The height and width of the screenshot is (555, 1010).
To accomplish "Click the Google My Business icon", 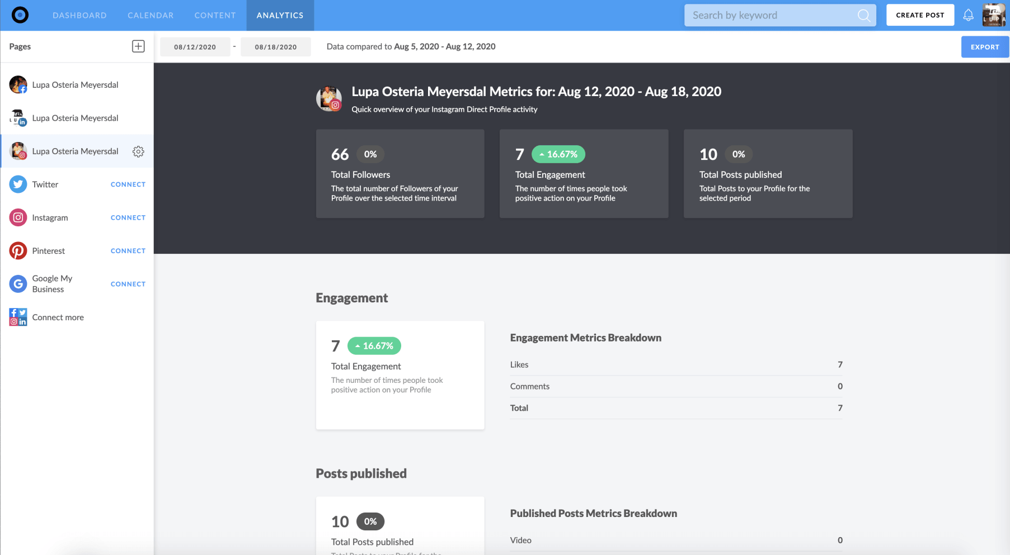I will tap(18, 284).
